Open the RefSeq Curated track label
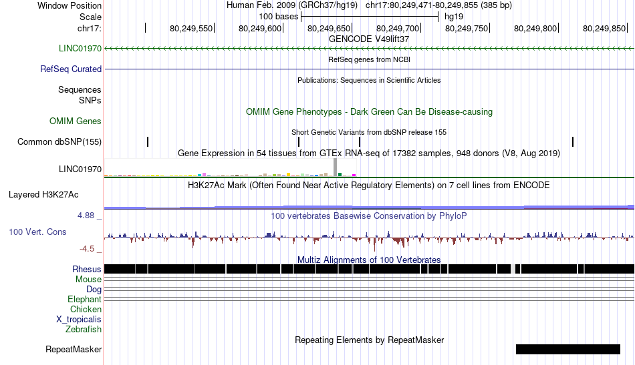The width and height of the screenshot is (635, 365). [71, 69]
